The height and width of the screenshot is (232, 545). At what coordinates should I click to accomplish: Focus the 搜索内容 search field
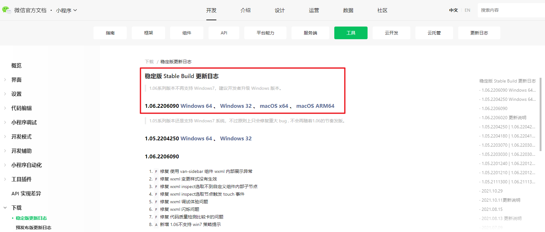511,10
